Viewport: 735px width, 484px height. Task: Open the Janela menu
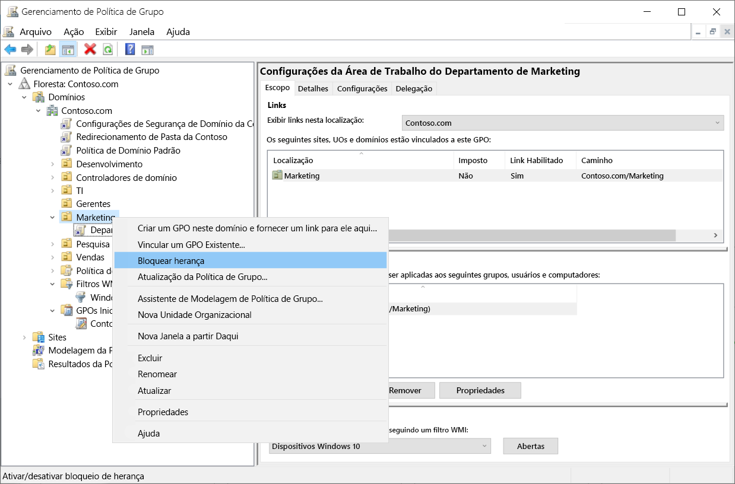(x=142, y=32)
